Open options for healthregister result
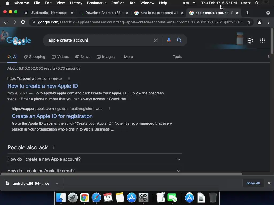 109,109
